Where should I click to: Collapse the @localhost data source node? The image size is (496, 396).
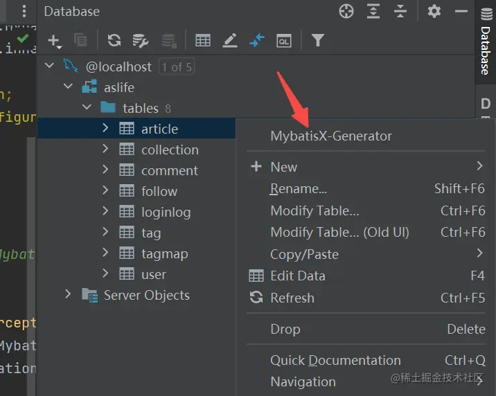coord(49,65)
